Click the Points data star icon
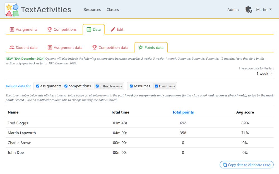The width and height of the screenshot is (279, 174). tap(141, 47)
